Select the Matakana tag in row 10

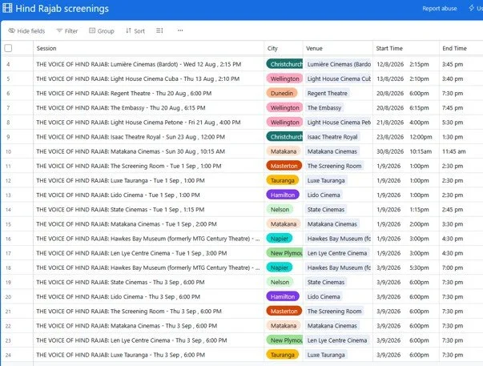tap(284, 151)
